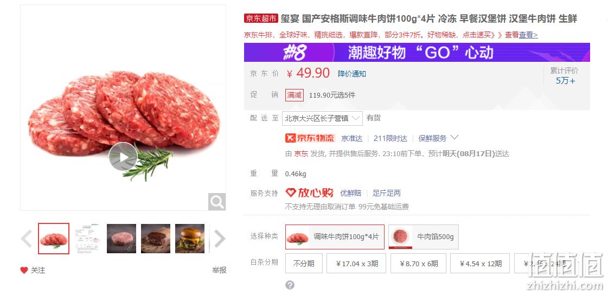Click the 京东物流 logistics logo
The height and width of the screenshot is (295, 608).
(310, 138)
